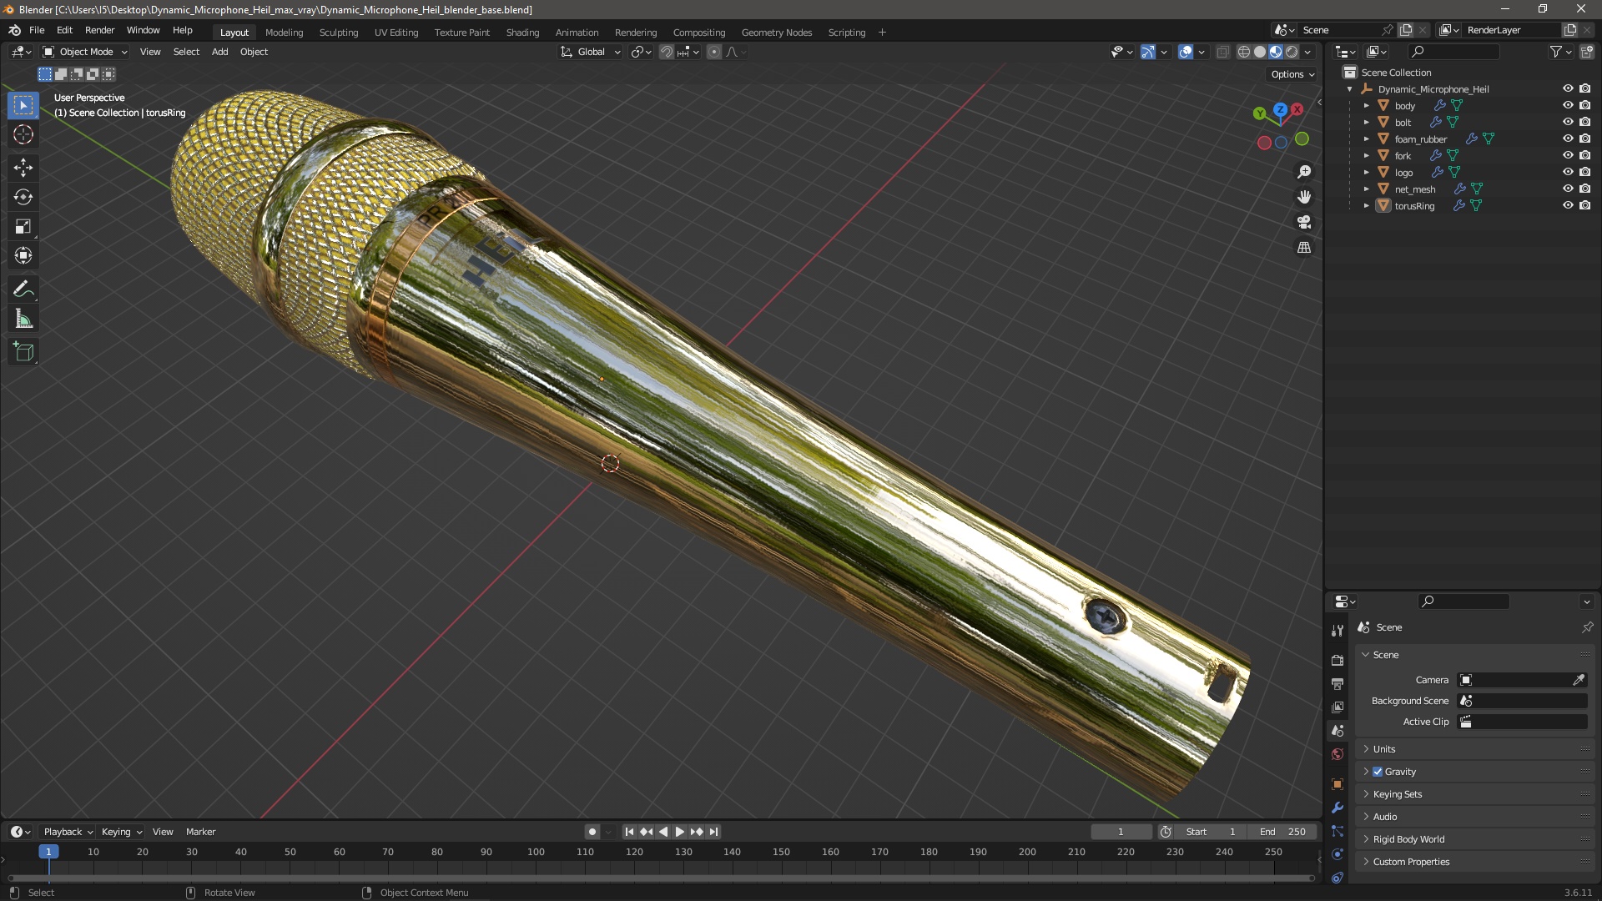Open the viewport Options dropdown
The image size is (1602, 901).
(1292, 74)
